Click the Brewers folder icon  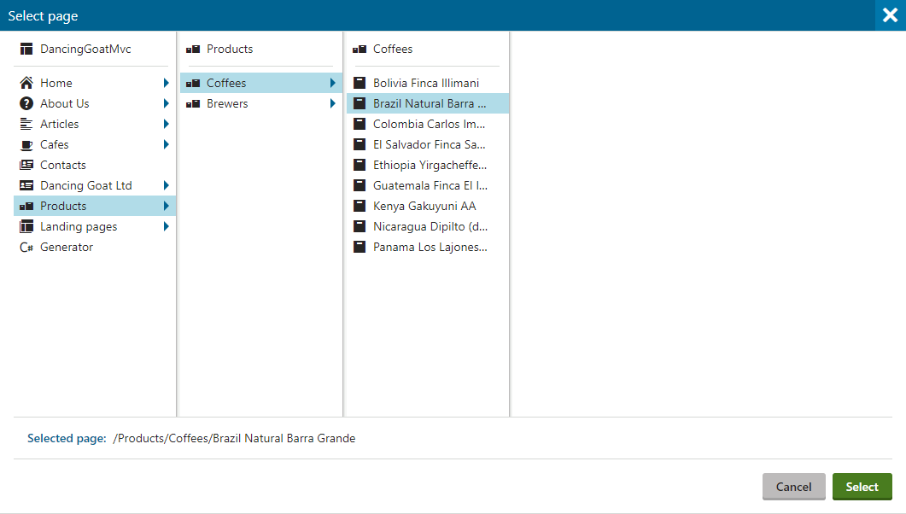coord(193,103)
